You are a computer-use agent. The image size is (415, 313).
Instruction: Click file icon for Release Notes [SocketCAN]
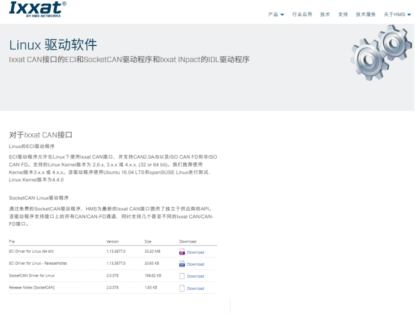[182, 288]
